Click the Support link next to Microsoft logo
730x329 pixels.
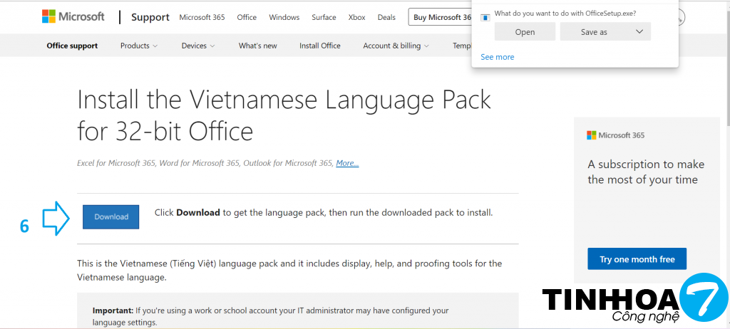pyautogui.click(x=150, y=17)
